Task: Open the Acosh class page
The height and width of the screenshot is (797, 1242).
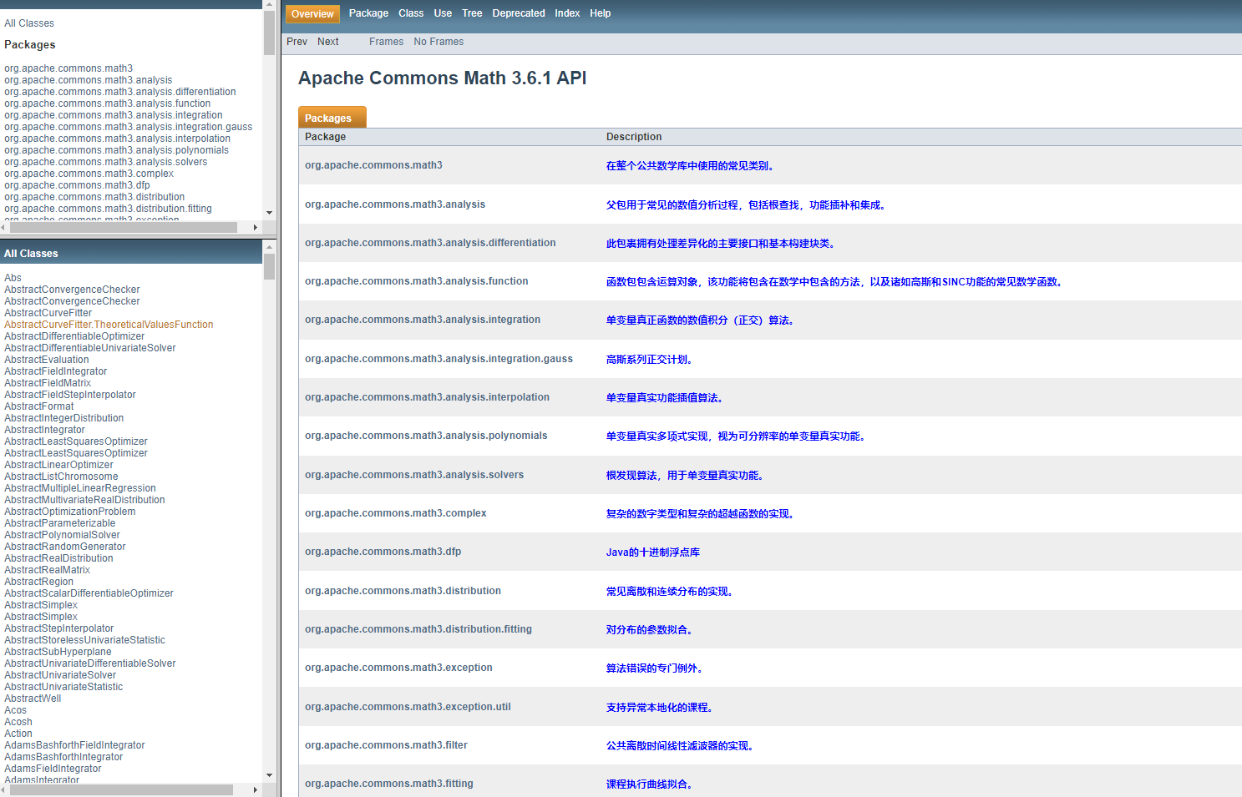Action: (18, 721)
